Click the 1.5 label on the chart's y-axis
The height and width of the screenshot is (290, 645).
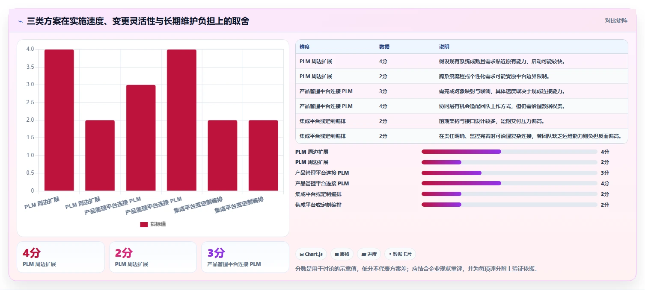(x=30, y=138)
